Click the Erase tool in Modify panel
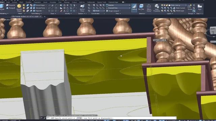This screenshot has height=121, width=216. pyautogui.click(x=61, y=11)
